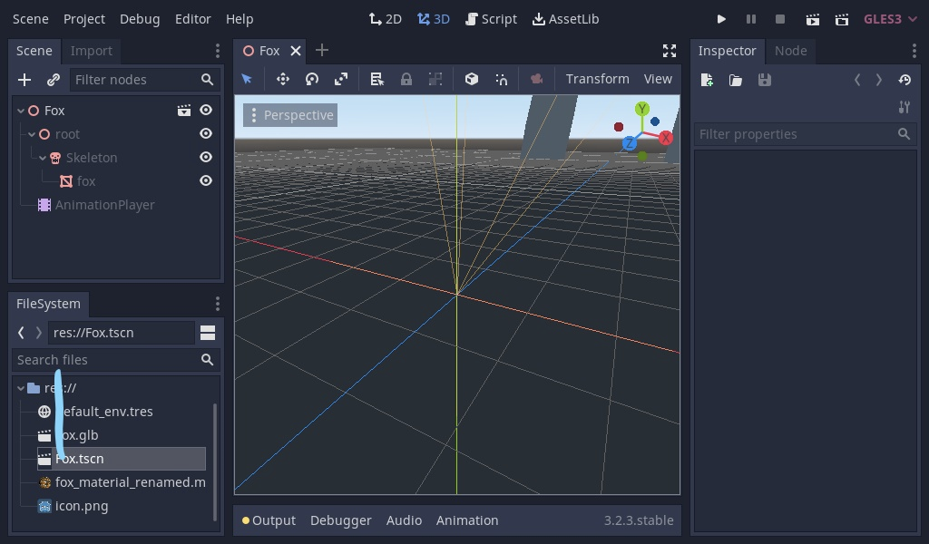Create a new resource in Inspector
929x544 pixels.
coord(707,80)
